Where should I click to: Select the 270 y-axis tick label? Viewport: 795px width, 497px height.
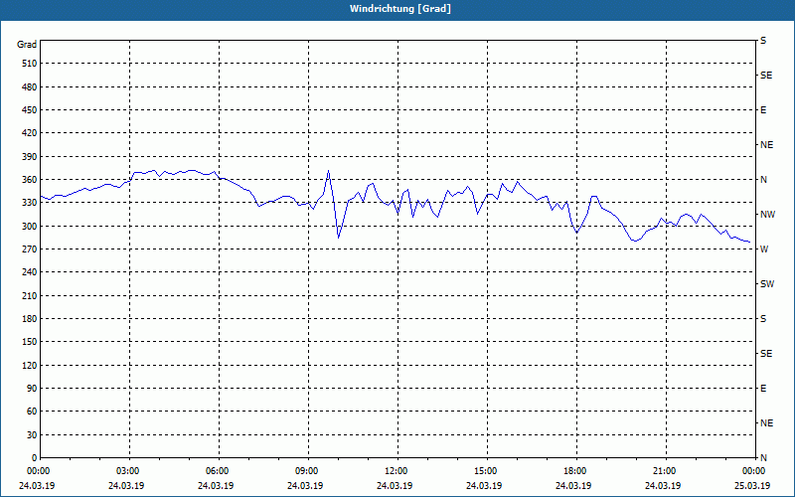tap(30, 249)
